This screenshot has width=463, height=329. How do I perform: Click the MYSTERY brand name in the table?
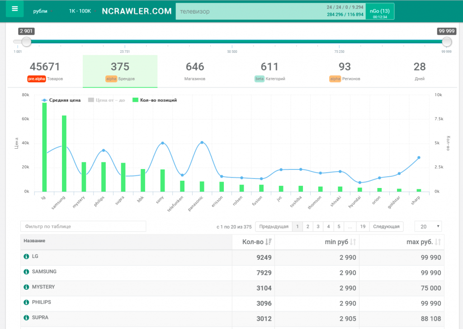coord(43,287)
